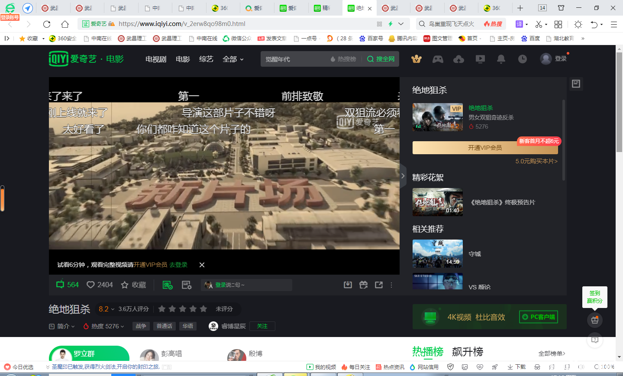Click the gift icon under player
This screenshot has height=376, width=623.
tap(363, 285)
